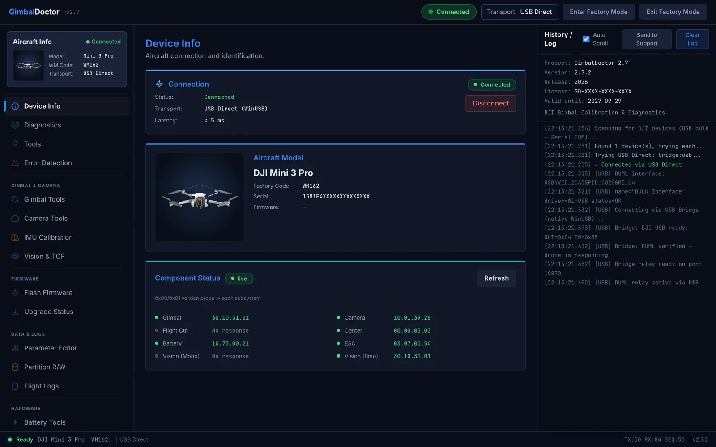Image resolution: width=716 pixels, height=447 pixels.
Task: Click the ESC version 03.07.00.54
Action: 412,344
